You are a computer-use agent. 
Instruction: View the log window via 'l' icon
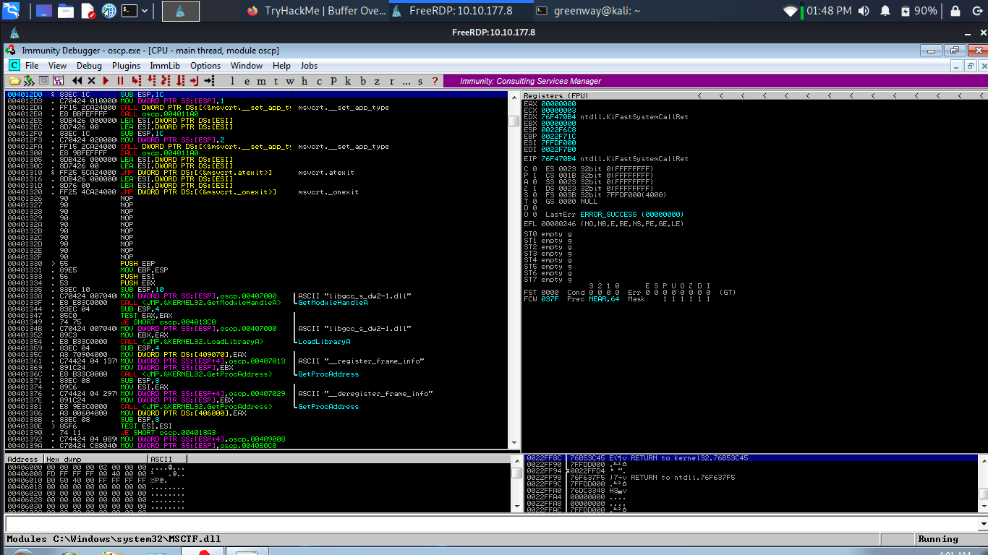[233, 82]
